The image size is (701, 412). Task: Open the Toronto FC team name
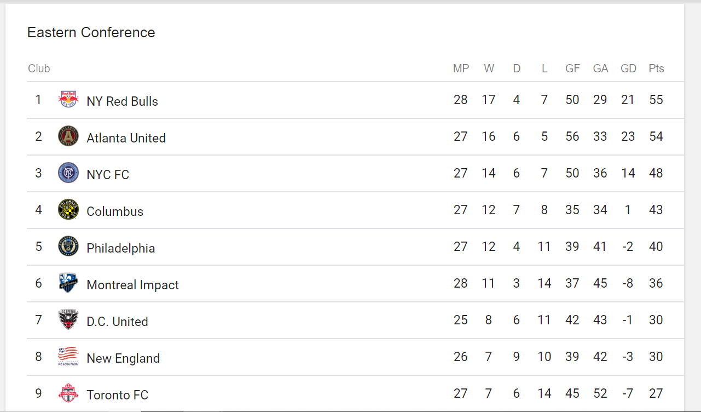(x=117, y=395)
